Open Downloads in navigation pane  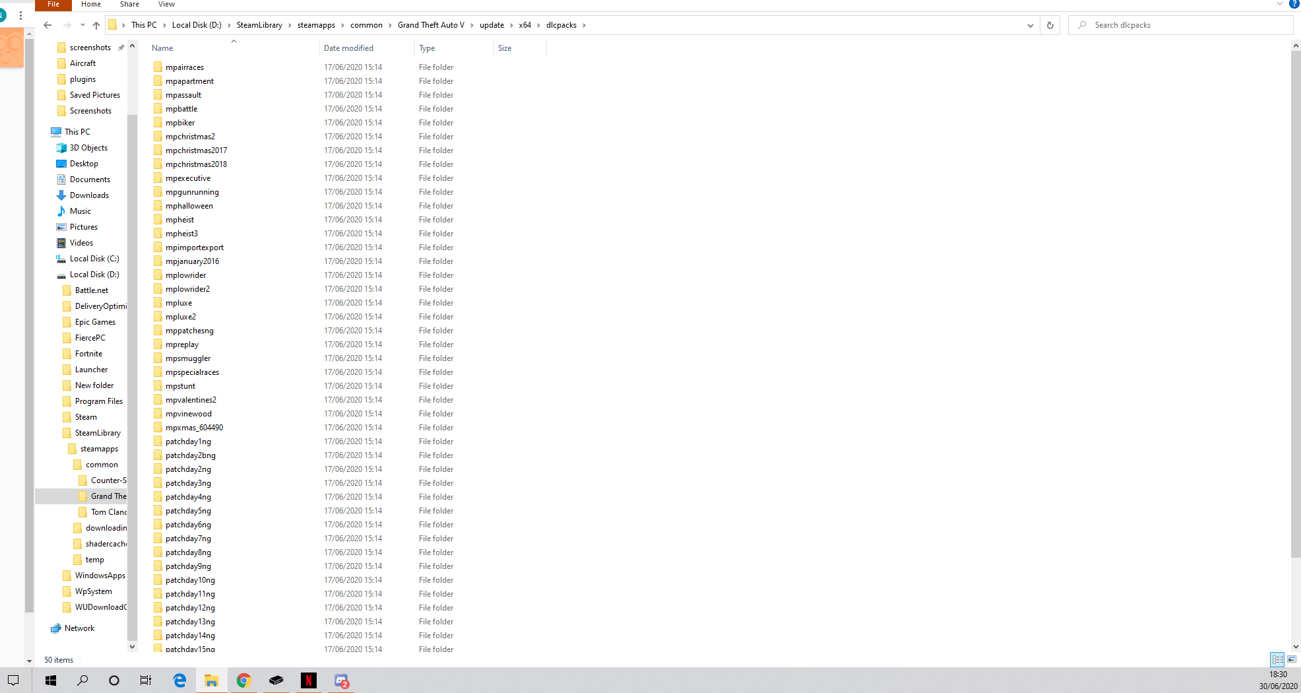(x=89, y=195)
